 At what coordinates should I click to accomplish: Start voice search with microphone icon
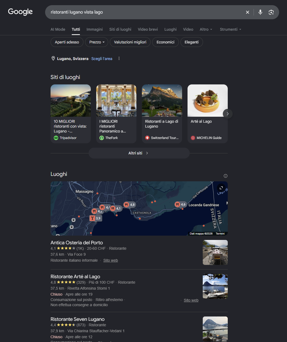point(260,12)
